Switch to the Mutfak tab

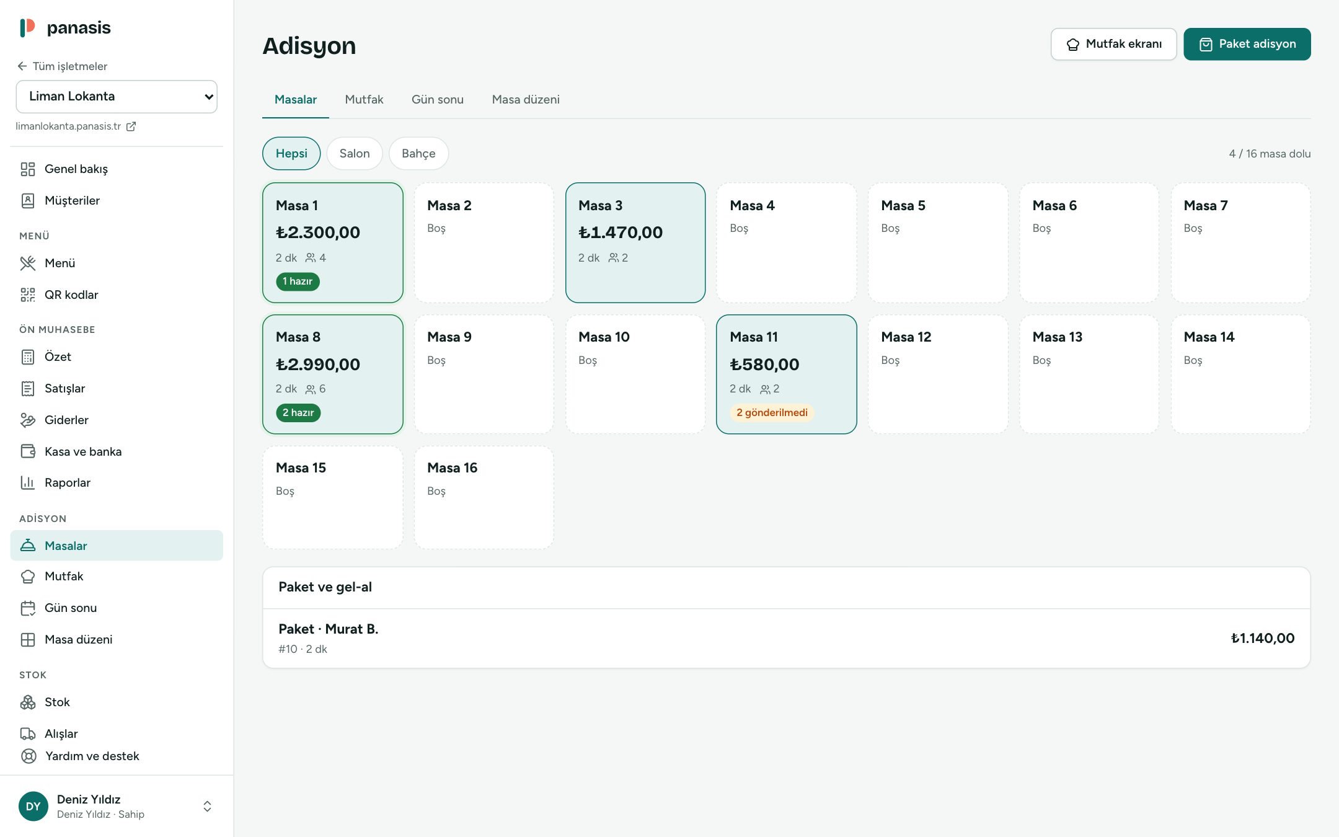pyautogui.click(x=364, y=100)
